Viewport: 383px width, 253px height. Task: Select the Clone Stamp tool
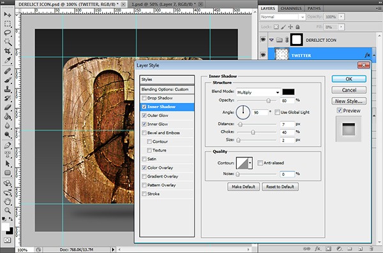[x=8, y=89]
